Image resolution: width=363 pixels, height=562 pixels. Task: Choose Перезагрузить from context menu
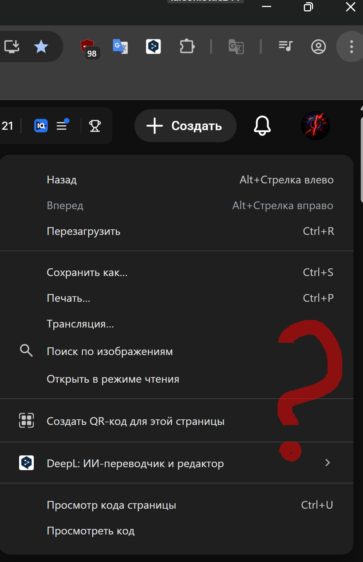coord(83,231)
